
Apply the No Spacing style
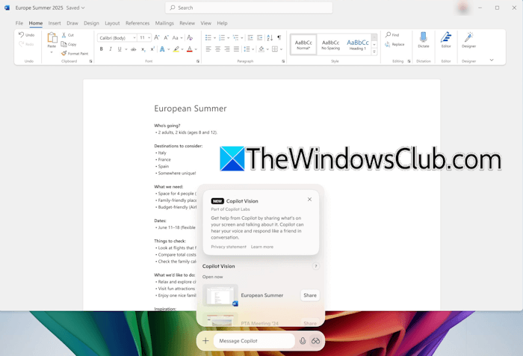pos(330,44)
